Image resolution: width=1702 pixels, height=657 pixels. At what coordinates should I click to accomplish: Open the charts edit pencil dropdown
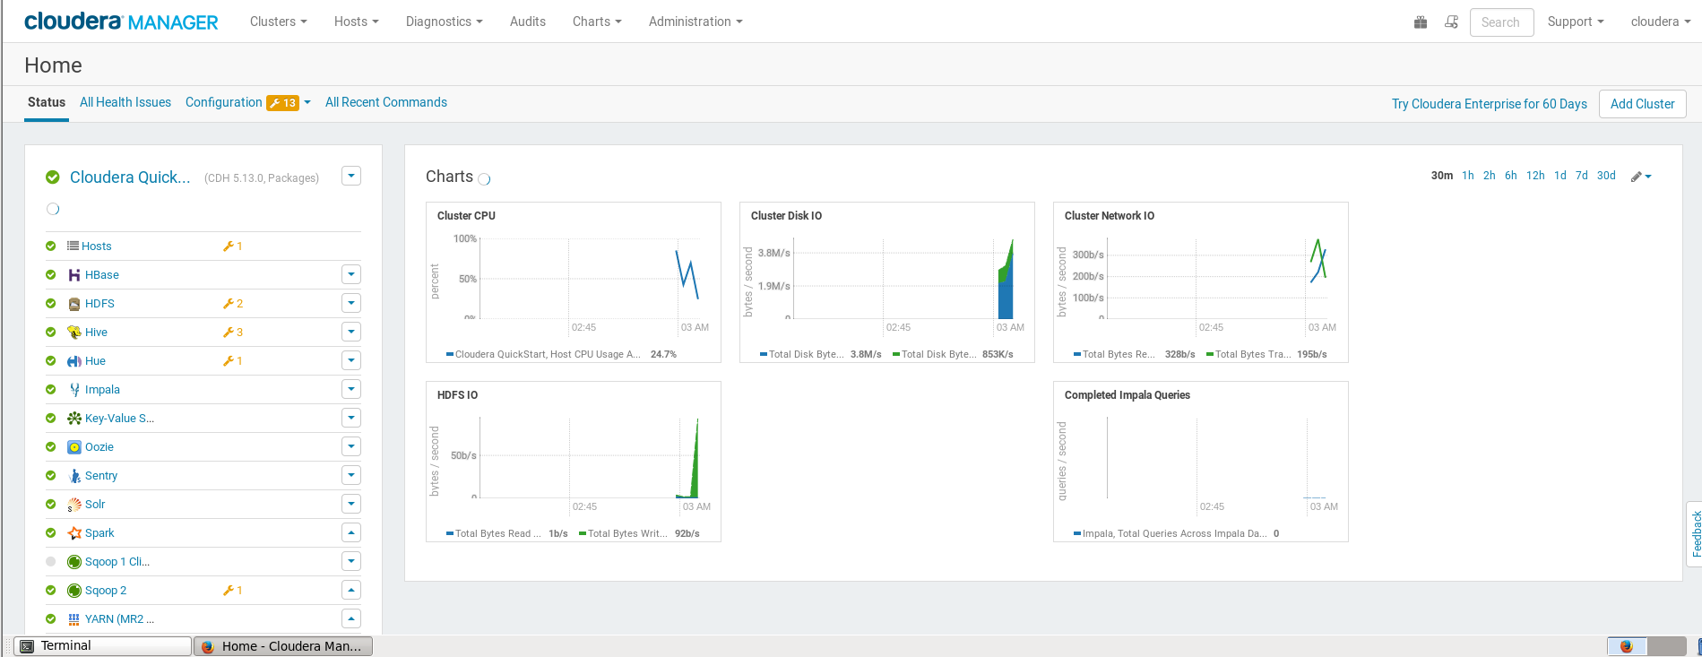point(1641,177)
